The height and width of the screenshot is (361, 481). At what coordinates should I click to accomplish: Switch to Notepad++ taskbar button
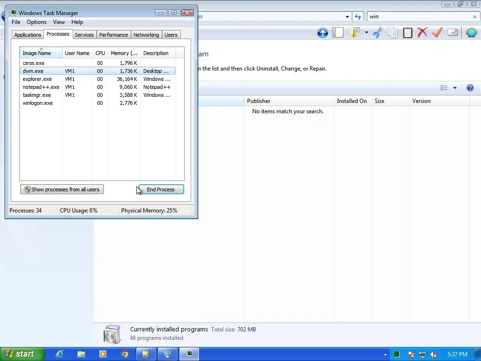pos(146,354)
